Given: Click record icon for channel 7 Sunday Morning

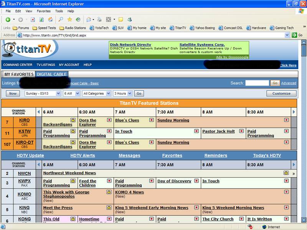Looking at the screenshot, I should 286,120.
